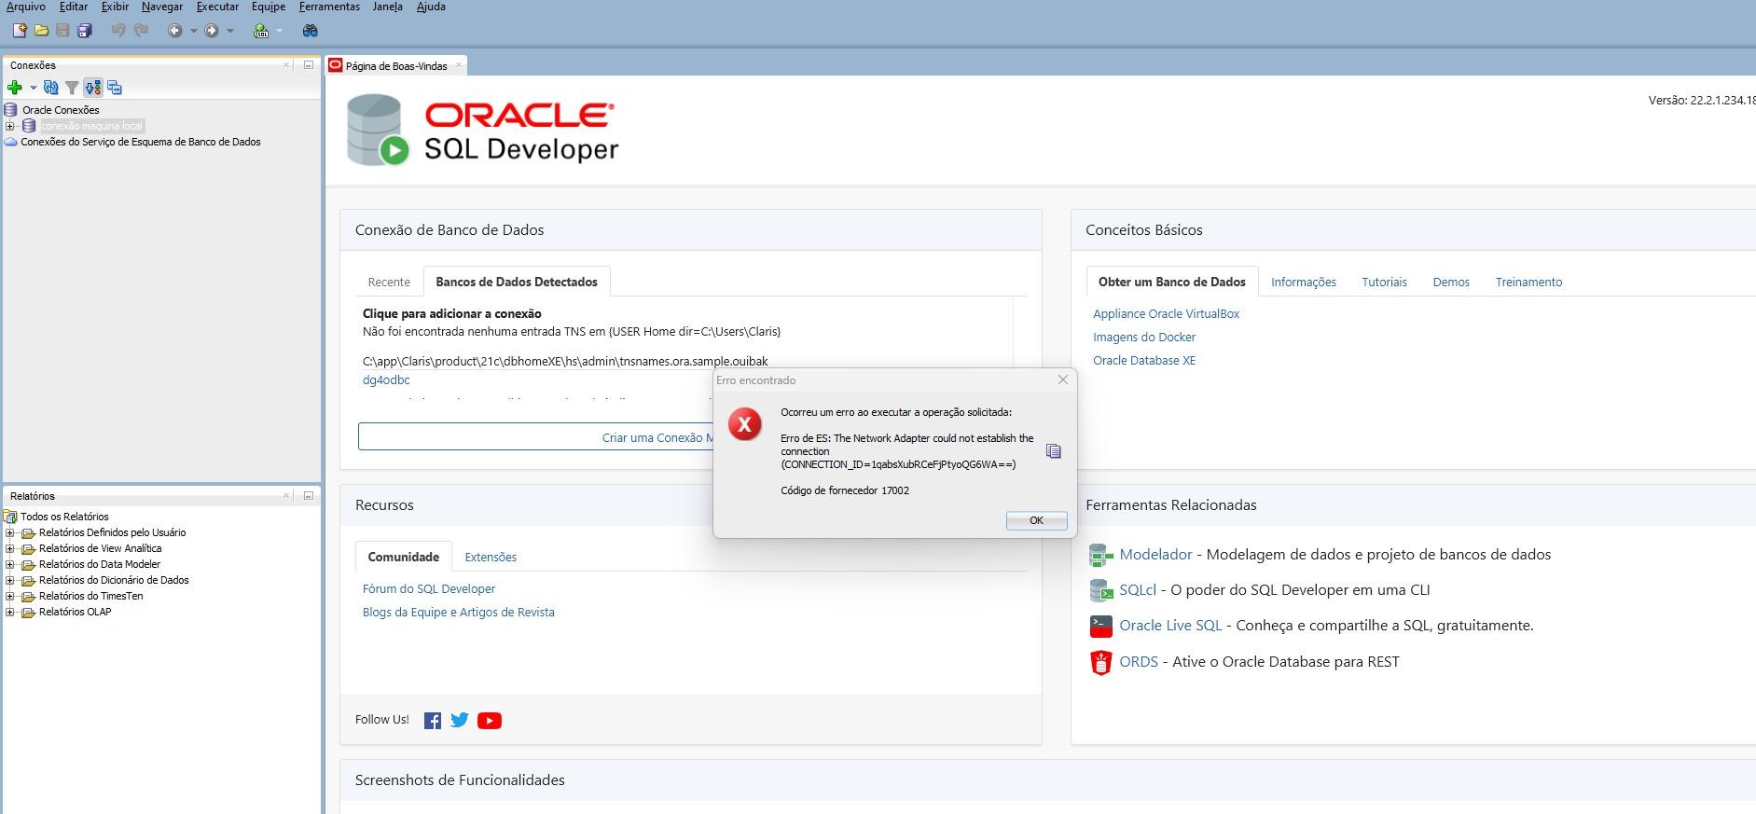Open Imagens do Docker link
Screen dimensions: 1756x814
[1144, 337]
